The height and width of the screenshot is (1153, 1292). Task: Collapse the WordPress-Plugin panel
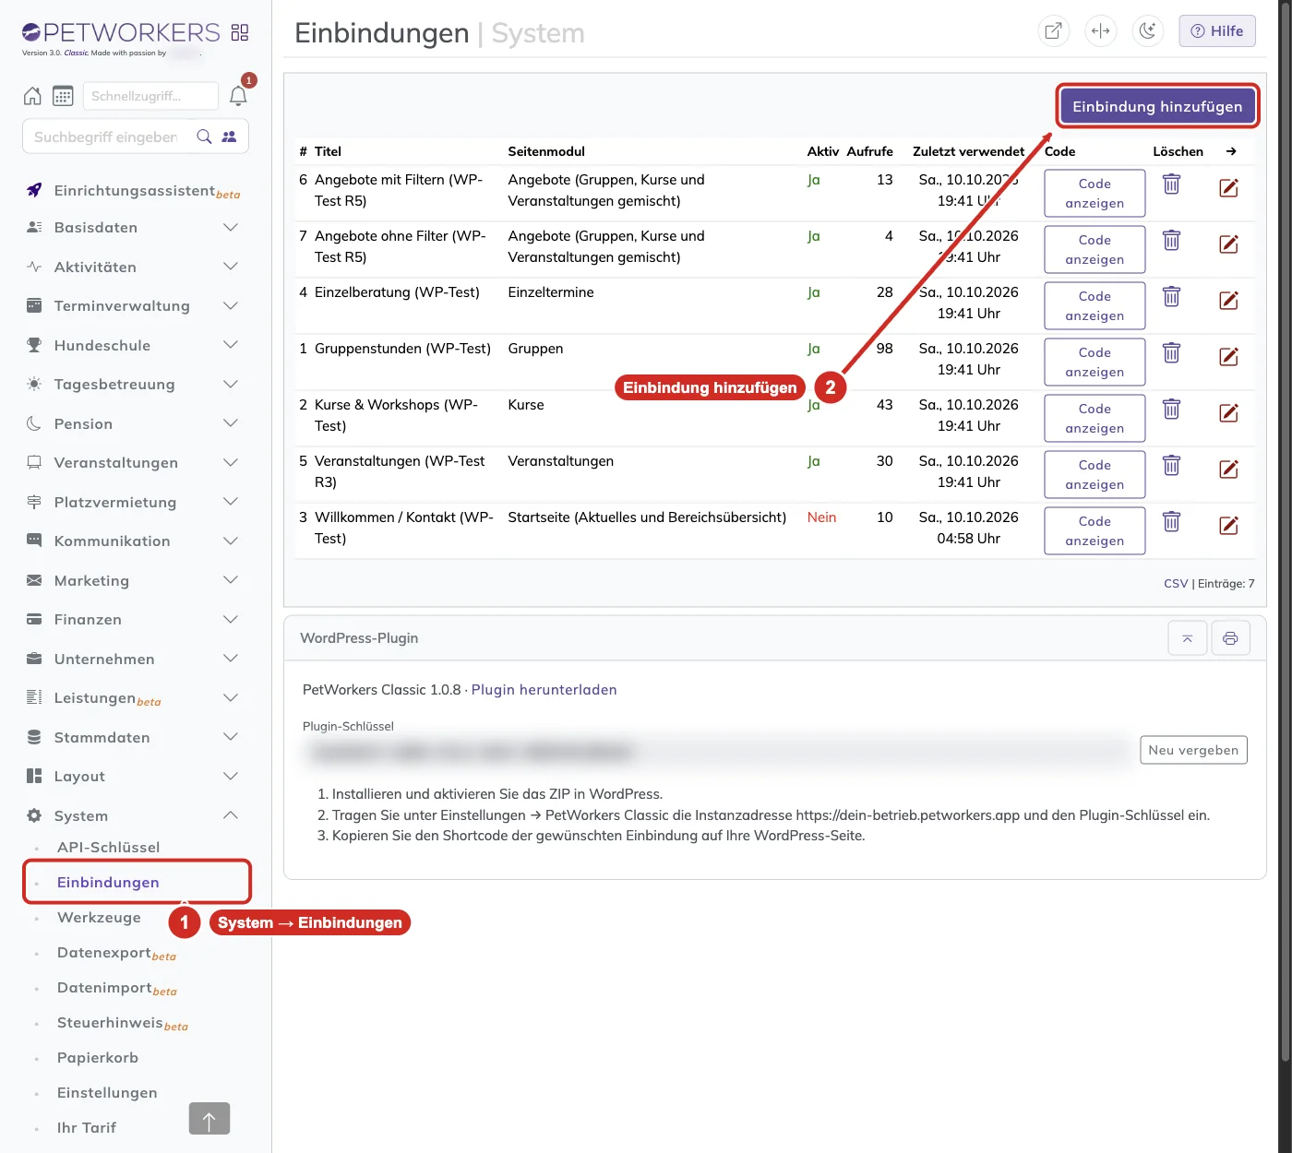point(1187,638)
